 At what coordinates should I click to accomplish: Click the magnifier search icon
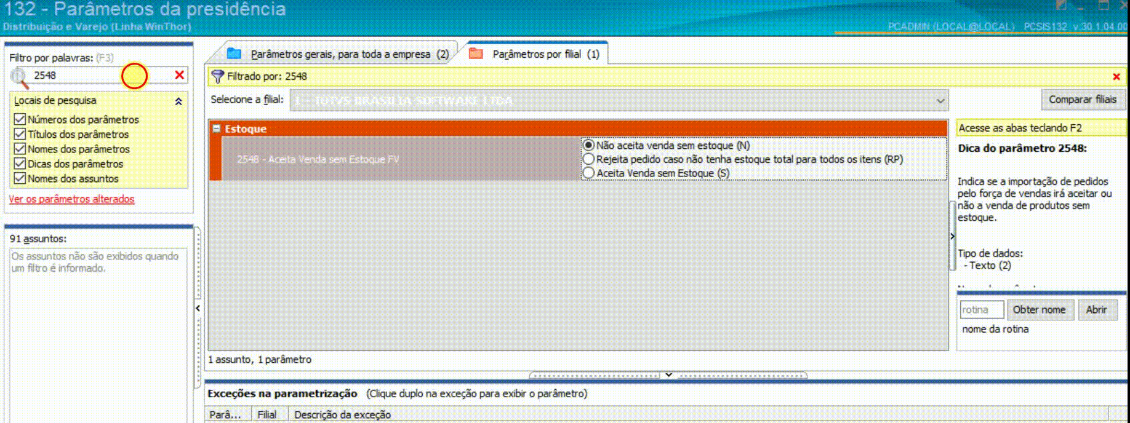coord(19,77)
